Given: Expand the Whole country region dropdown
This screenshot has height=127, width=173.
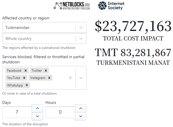Looking at the screenshot, I should click(x=81, y=38).
